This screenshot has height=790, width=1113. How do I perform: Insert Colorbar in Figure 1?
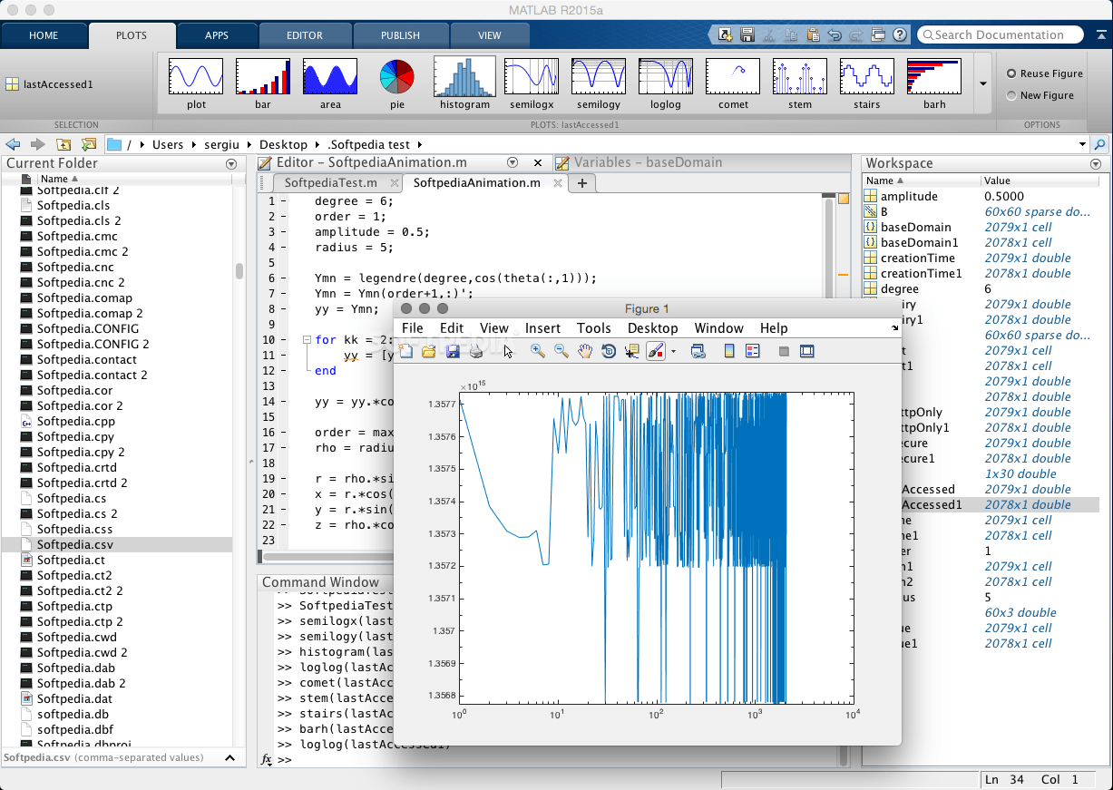click(729, 351)
